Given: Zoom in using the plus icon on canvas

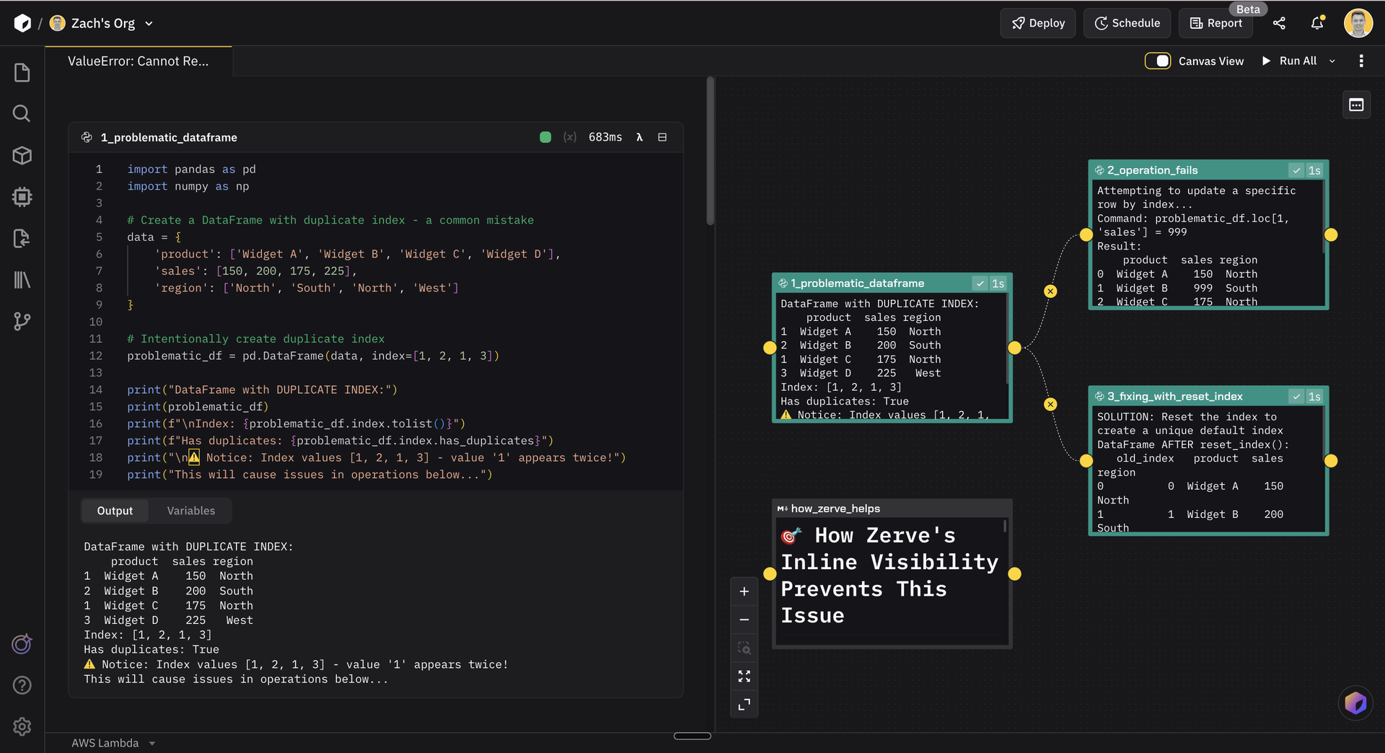Looking at the screenshot, I should tap(744, 591).
